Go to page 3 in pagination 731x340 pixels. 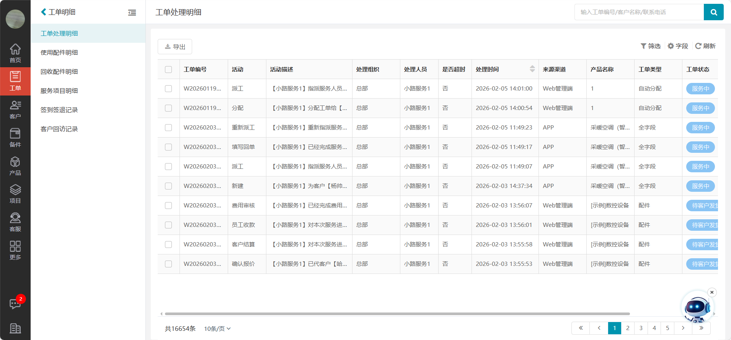(641, 328)
